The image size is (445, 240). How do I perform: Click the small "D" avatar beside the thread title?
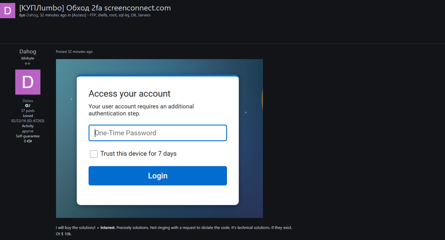7,10
